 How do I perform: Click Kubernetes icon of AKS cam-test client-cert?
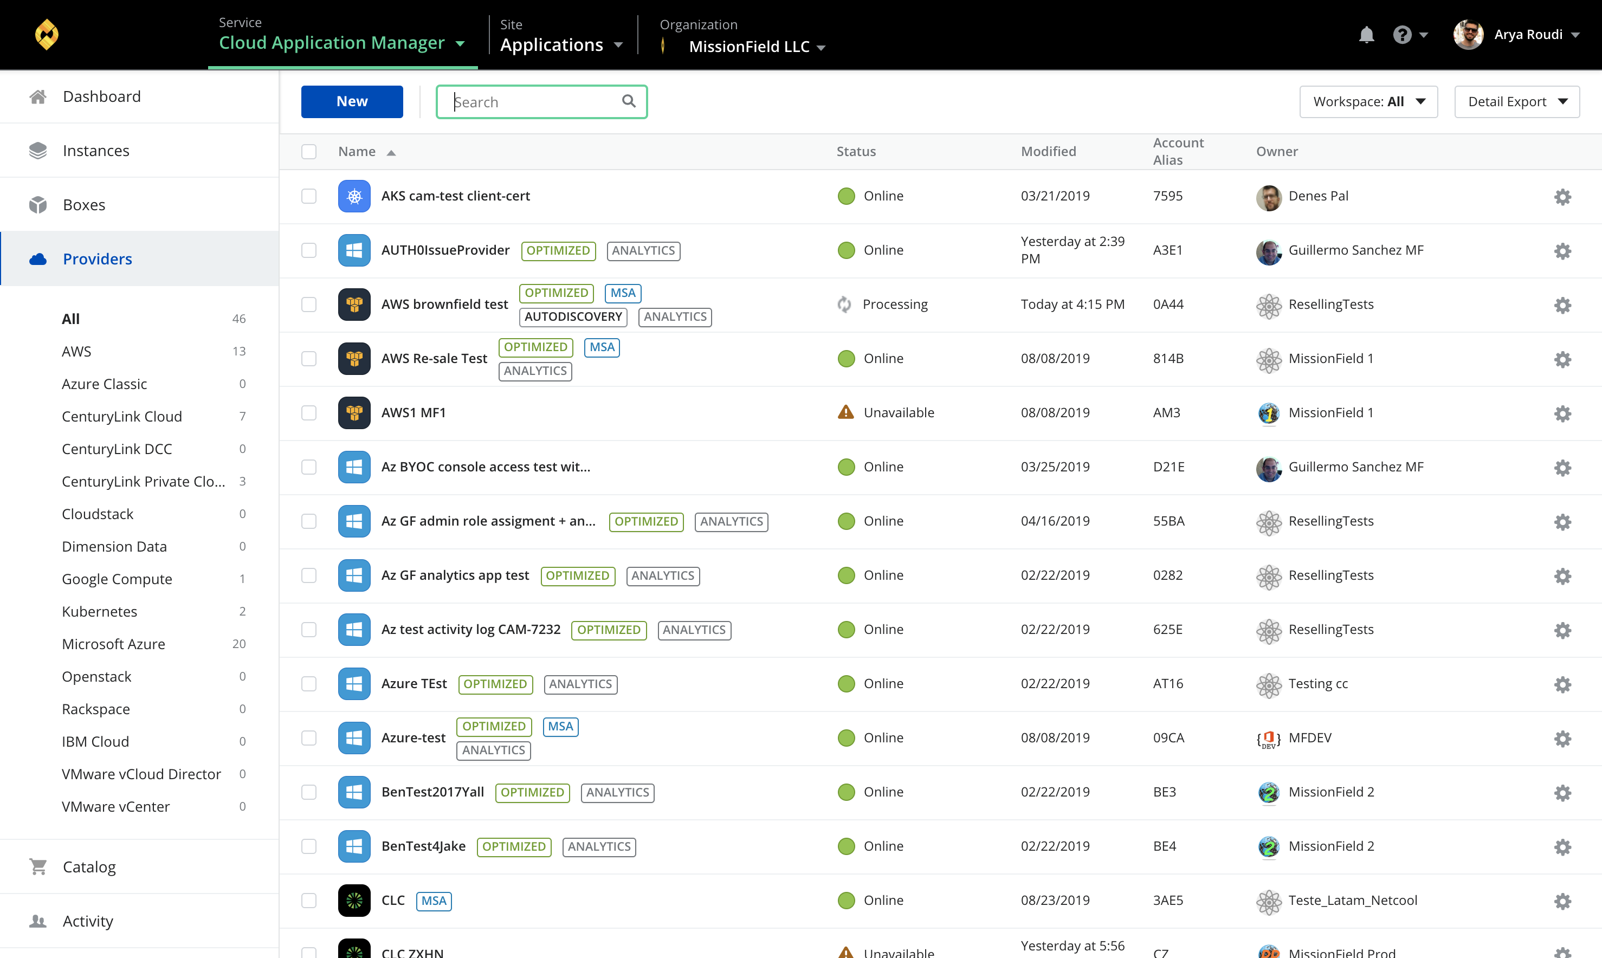(354, 196)
